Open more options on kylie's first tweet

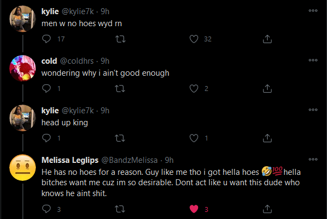[312, 10]
